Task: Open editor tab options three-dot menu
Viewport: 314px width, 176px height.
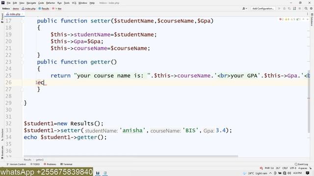Action: [308, 14]
